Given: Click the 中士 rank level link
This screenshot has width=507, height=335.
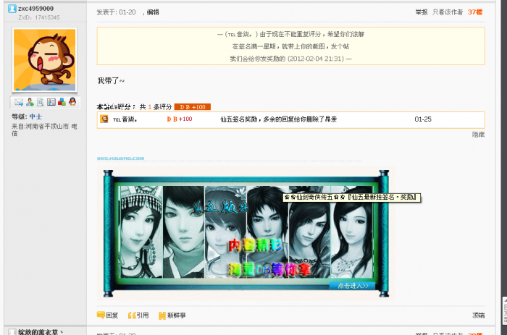Looking at the screenshot, I should pyautogui.click(x=35, y=116).
